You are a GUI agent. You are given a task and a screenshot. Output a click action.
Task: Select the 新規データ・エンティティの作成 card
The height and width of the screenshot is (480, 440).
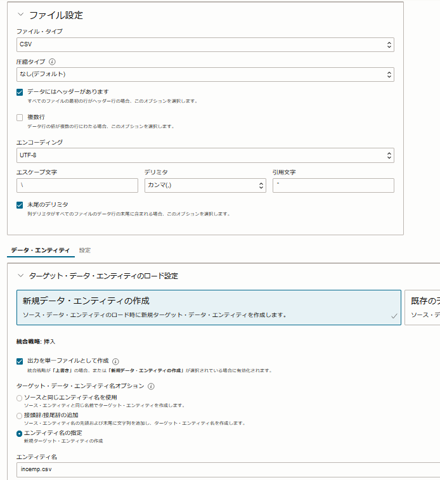(x=209, y=308)
